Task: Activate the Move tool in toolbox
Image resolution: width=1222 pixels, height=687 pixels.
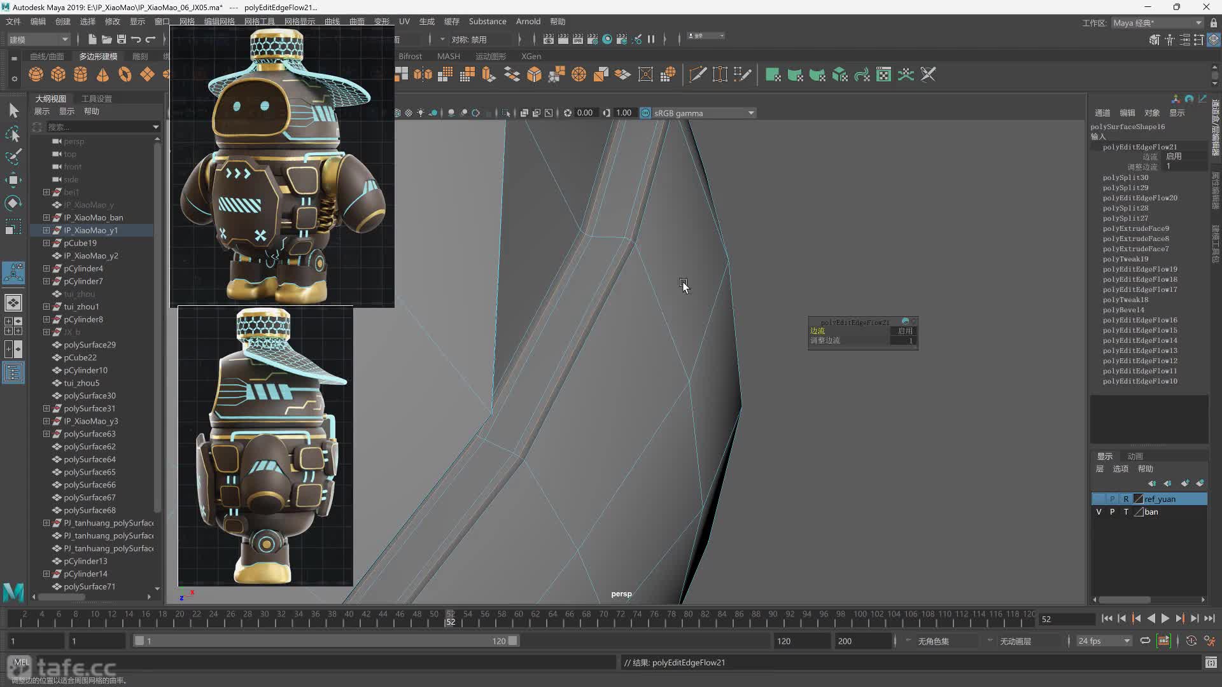Action: tap(13, 180)
